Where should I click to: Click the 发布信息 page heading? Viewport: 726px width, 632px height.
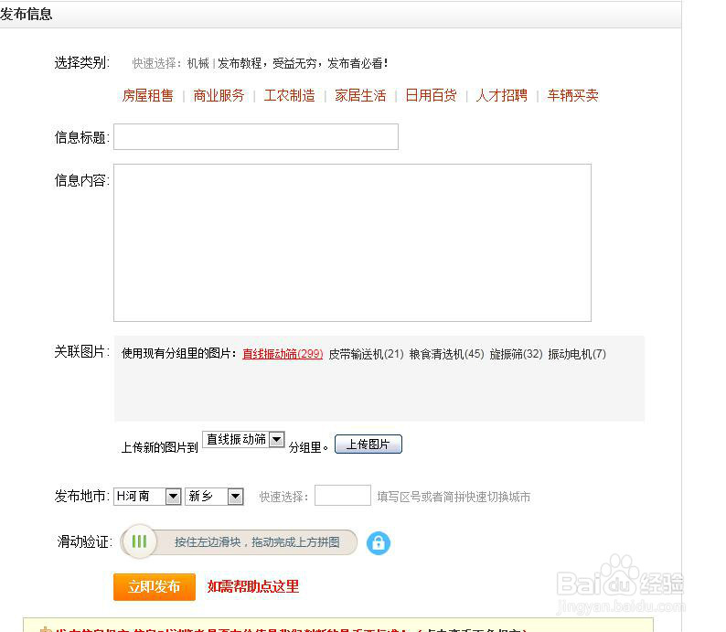pos(26,14)
